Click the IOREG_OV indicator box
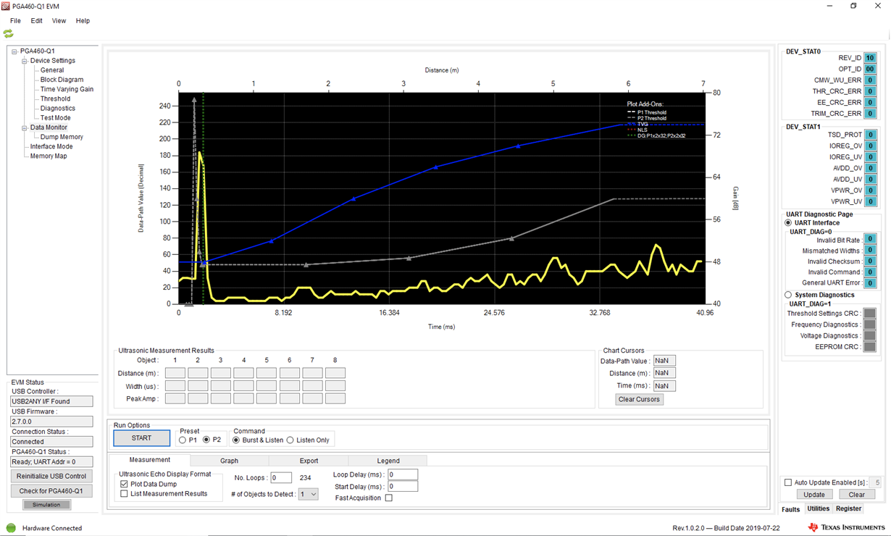 (870, 146)
